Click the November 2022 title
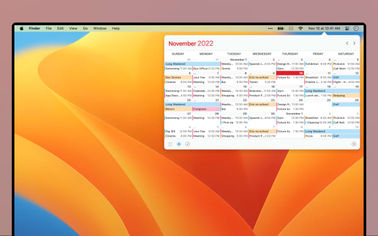 [191, 43]
